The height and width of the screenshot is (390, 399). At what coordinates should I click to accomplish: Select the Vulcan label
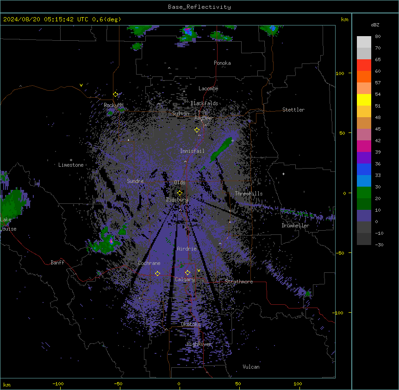tap(251, 367)
